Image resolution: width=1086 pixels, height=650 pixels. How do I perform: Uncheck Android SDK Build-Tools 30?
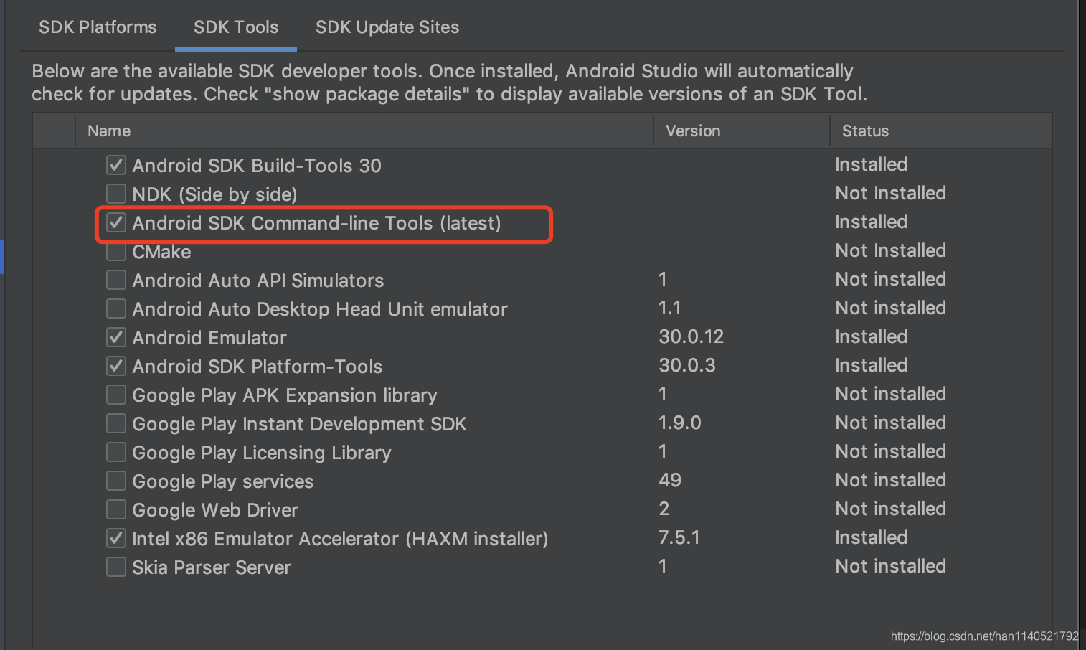tap(115, 164)
